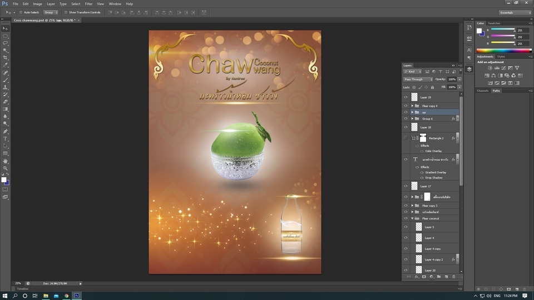Select the Brush tool

(5, 80)
